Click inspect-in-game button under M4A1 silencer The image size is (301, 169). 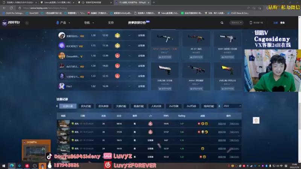coord(228,57)
